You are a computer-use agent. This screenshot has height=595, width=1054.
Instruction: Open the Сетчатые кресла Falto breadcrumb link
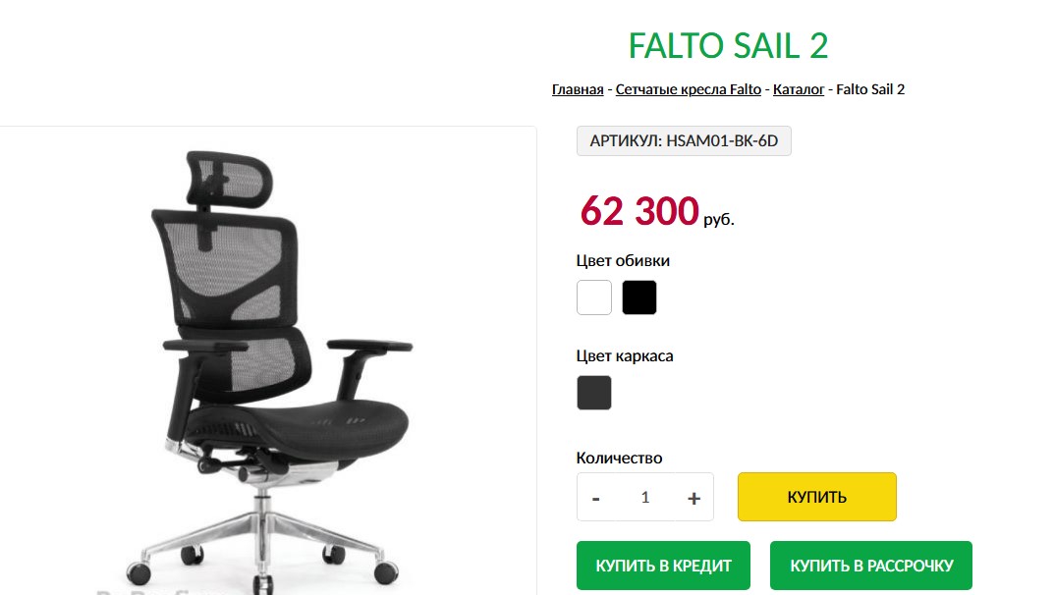(x=689, y=89)
